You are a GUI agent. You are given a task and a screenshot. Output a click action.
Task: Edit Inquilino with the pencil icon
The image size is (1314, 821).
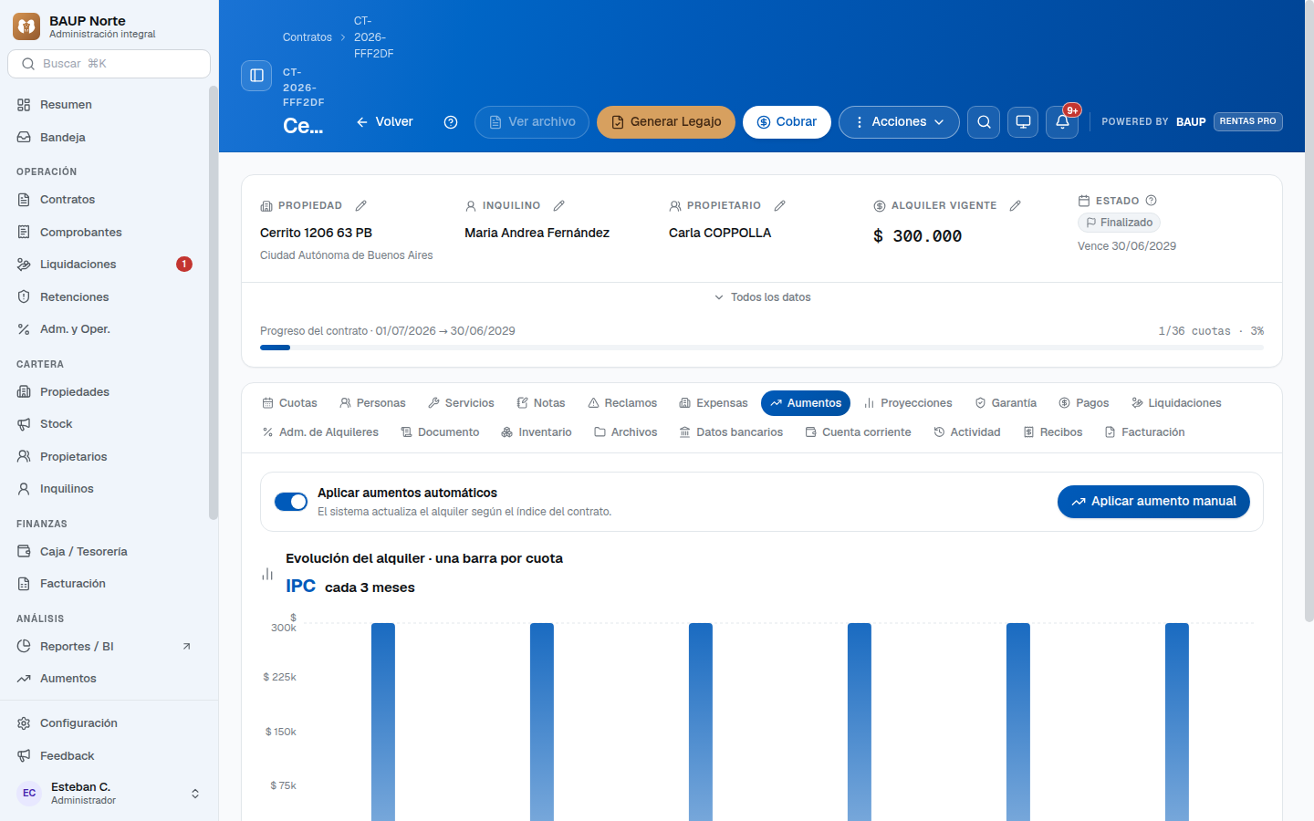558,206
